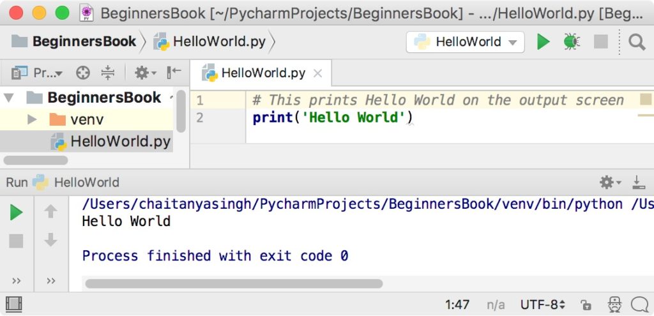Collapse the BeginnersBook project root
This screenshot has height=316, width=654.
pos(9,98)
